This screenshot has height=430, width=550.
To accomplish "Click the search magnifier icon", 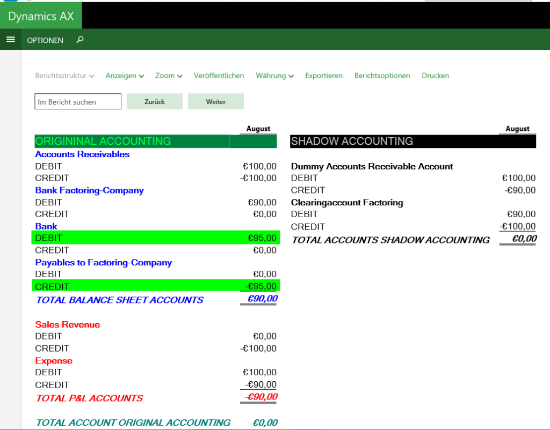I will pos(79,40).
